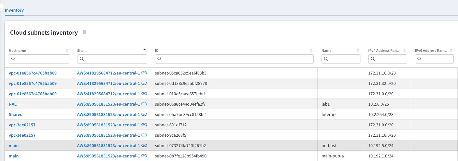Click link icon in subnet-05ca052c9ea6f63b3 row
The image size is (458, 161).
145,73
